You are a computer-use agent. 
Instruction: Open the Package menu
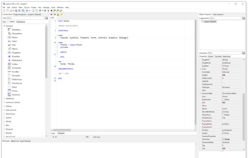point(46,8)
